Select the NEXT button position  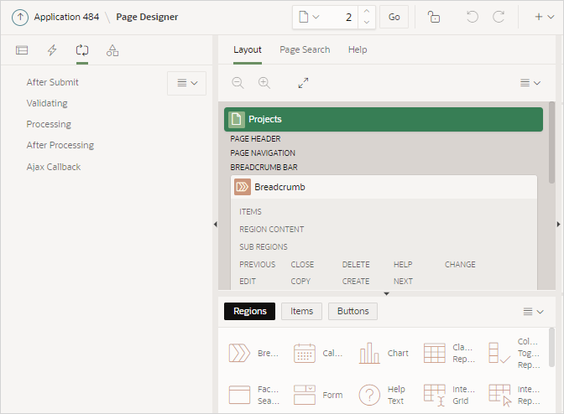(403, 282)
